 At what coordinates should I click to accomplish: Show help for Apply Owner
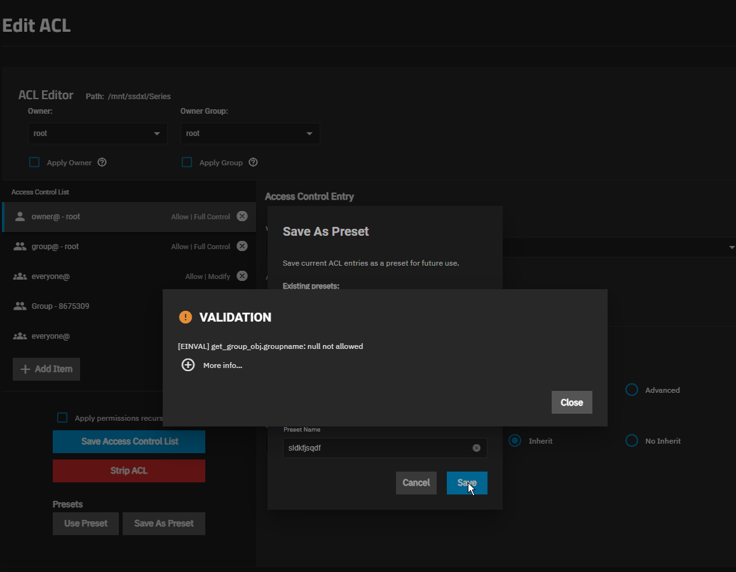[x=102, y=162]
